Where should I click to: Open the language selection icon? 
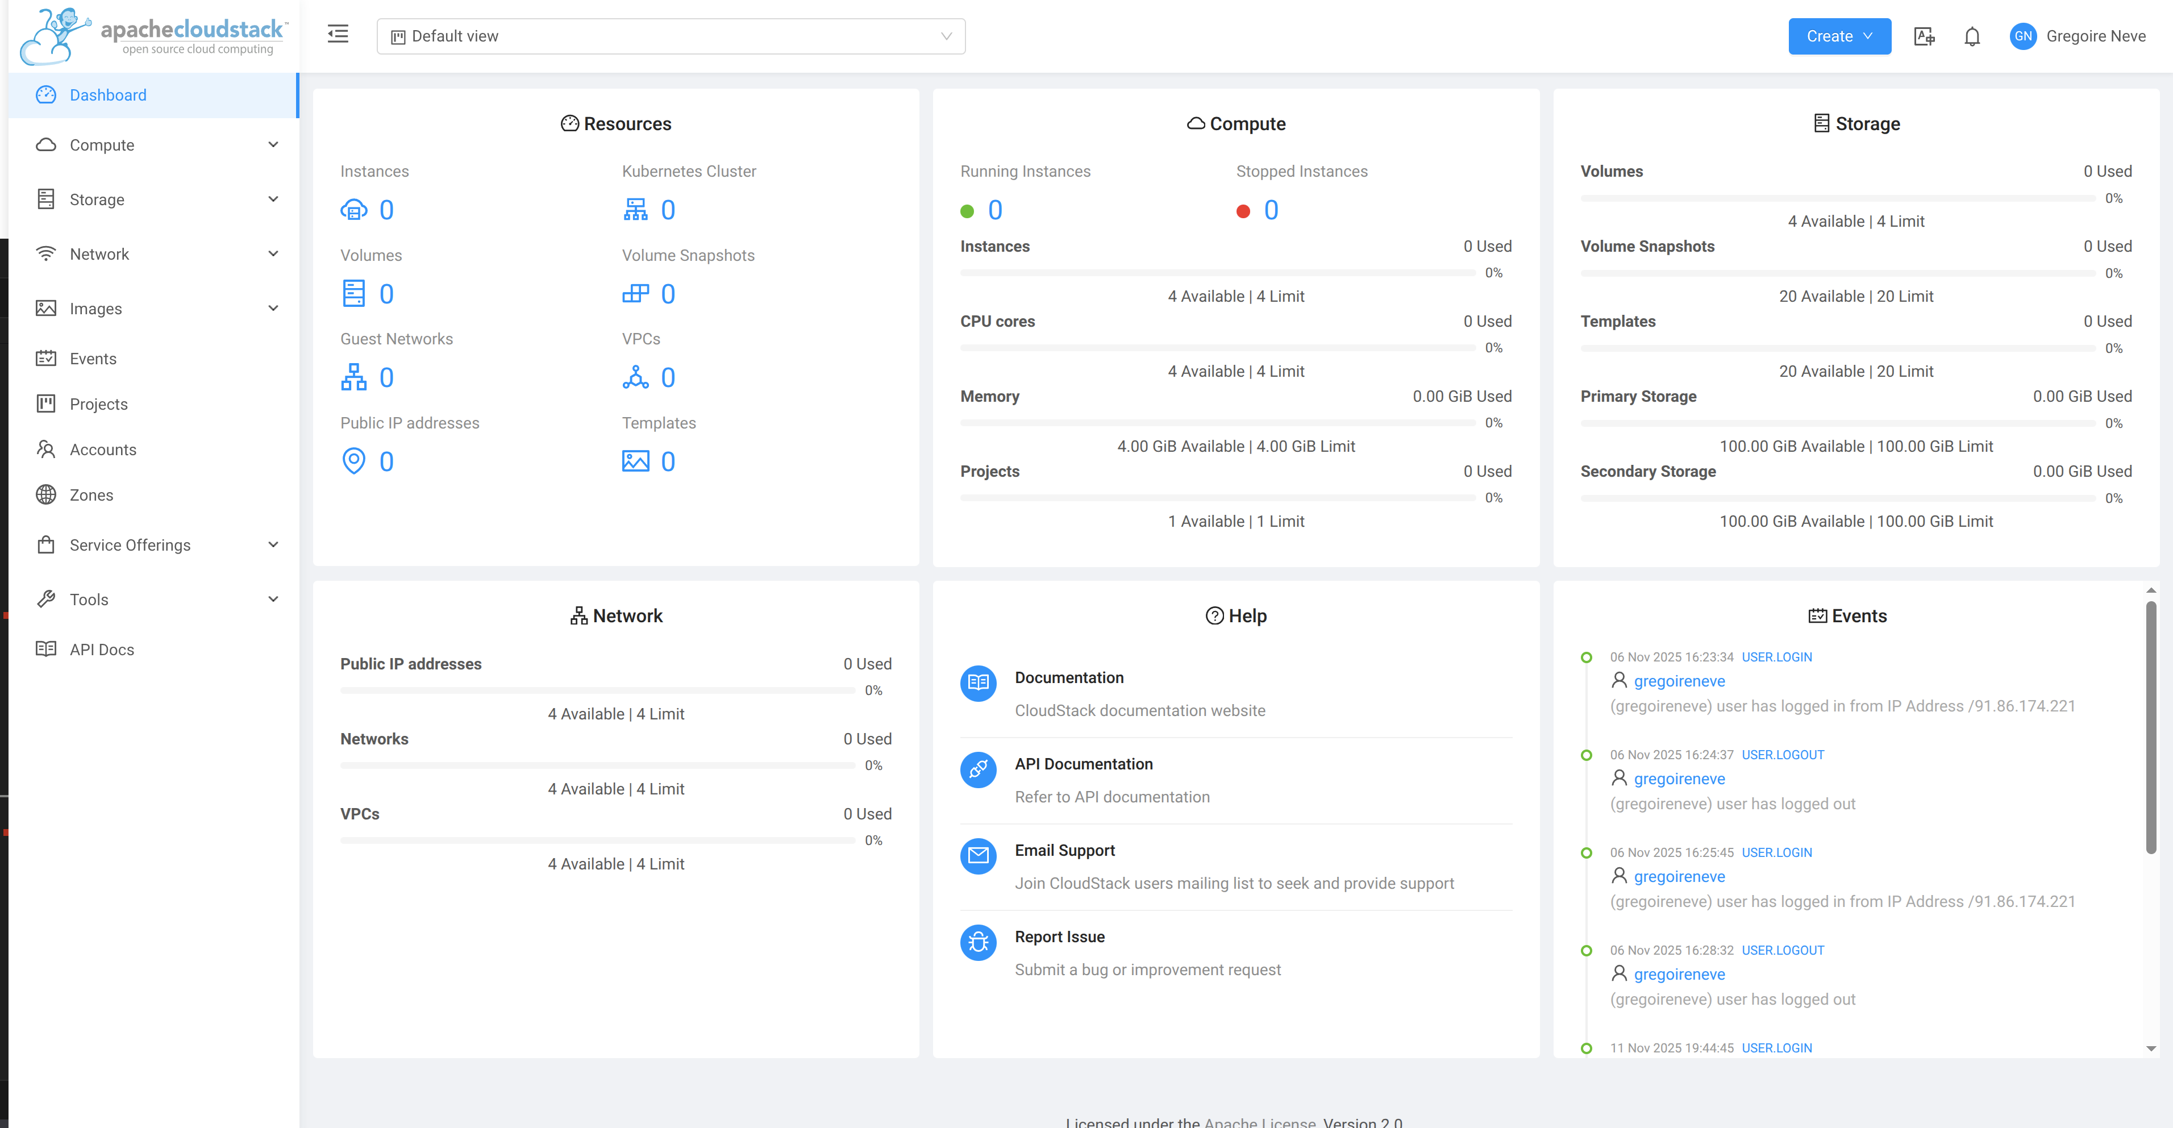[x=1924, y=36]
